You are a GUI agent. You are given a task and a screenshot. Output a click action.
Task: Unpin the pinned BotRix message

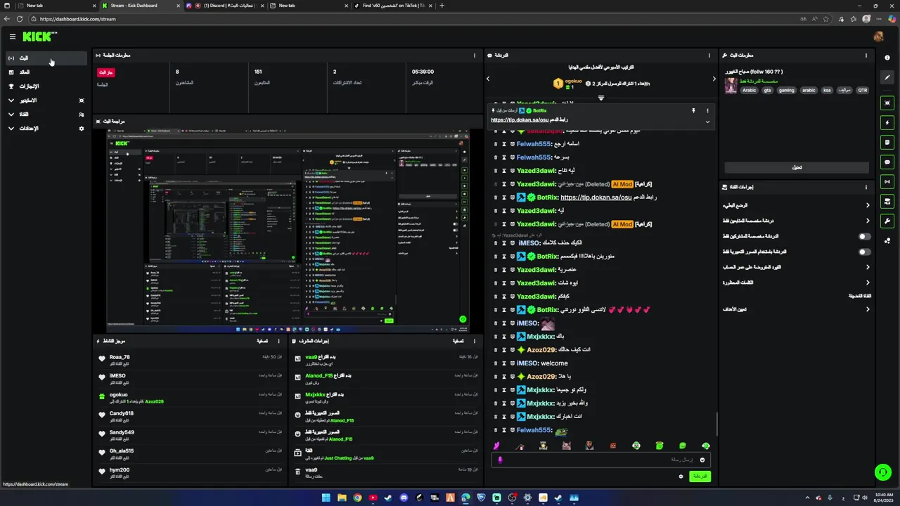click(x=693, y=110)
